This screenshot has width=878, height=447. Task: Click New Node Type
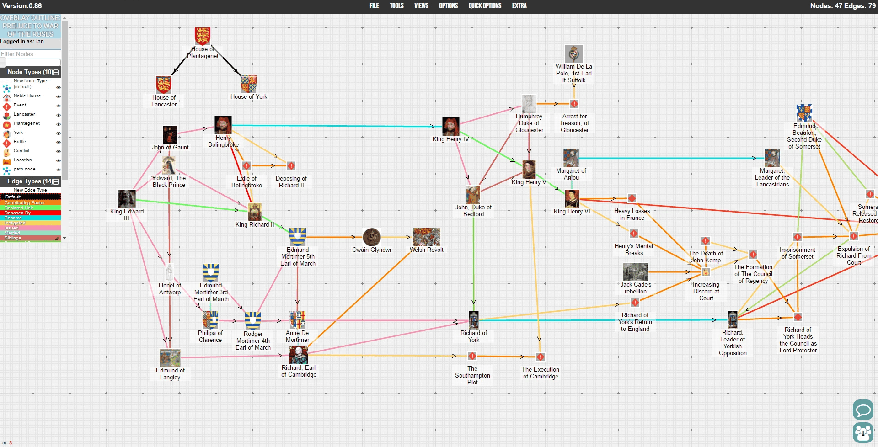[x=31, y=81]
